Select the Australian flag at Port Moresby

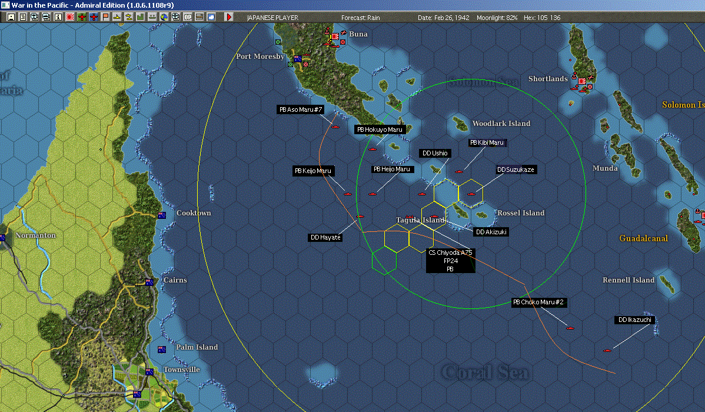[x=297, y=59]
